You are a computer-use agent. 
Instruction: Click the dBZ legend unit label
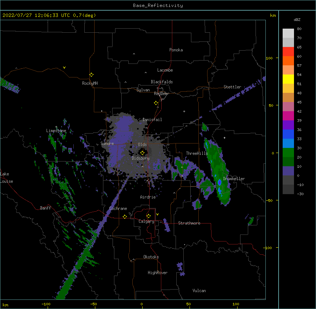tap(297, 19)
